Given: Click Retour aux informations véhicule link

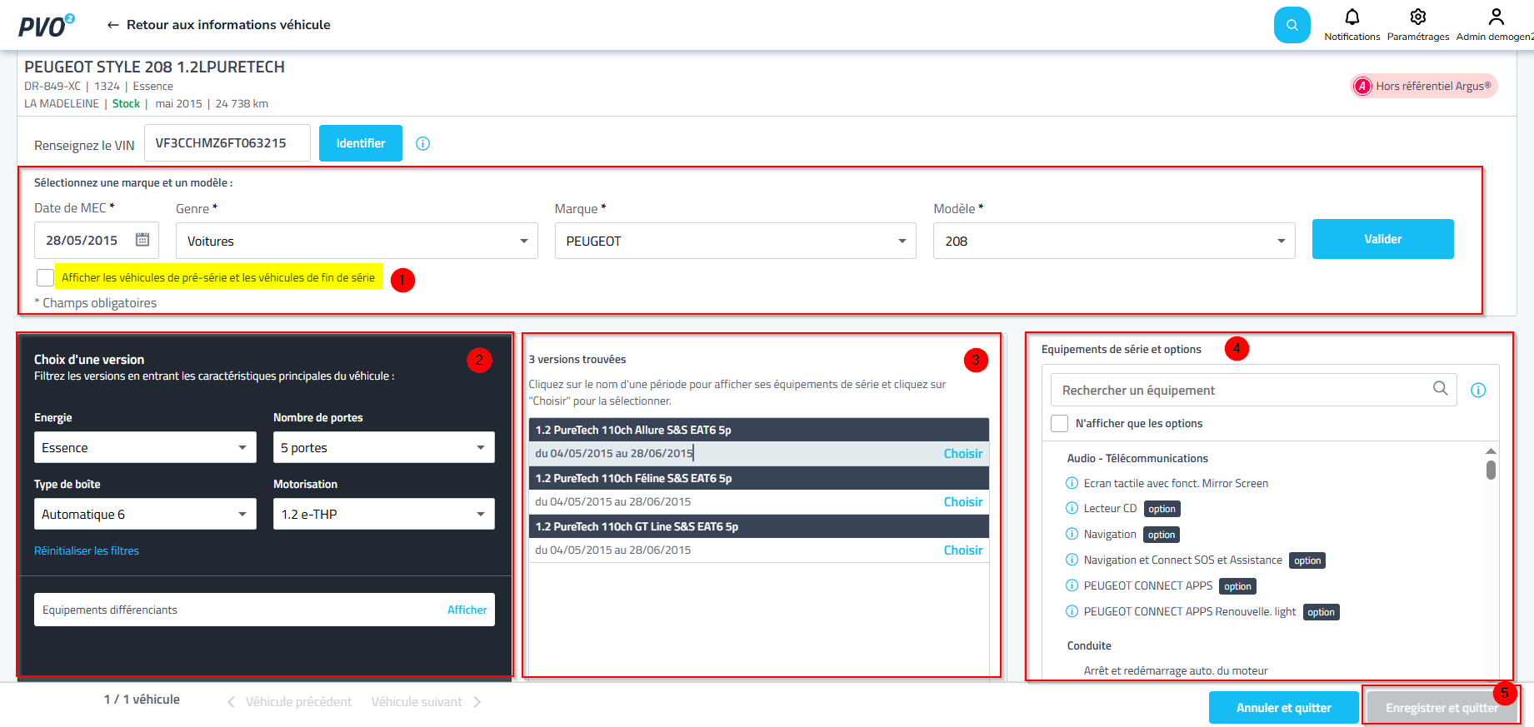Looking at the screenshot, I should [x=228, y=25].
